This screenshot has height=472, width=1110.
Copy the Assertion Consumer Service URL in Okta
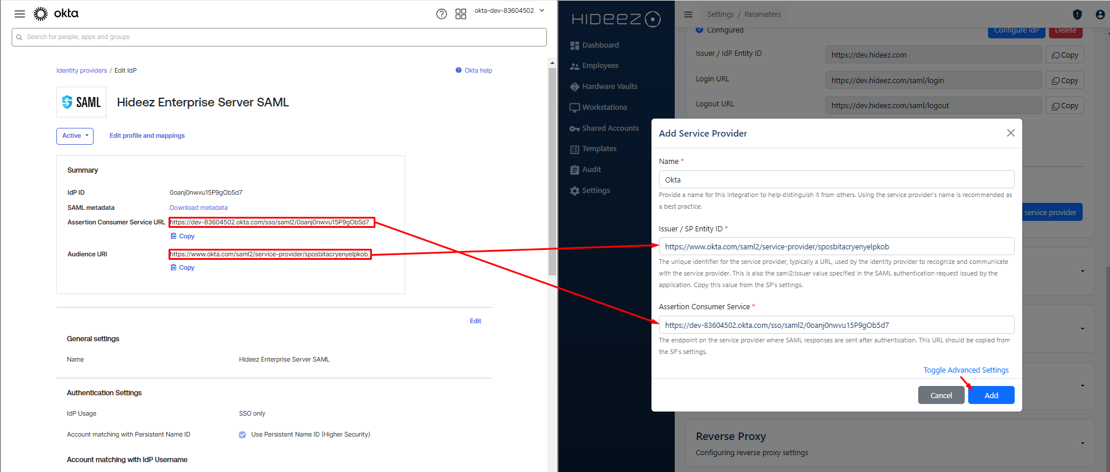(x=182, y=236)
